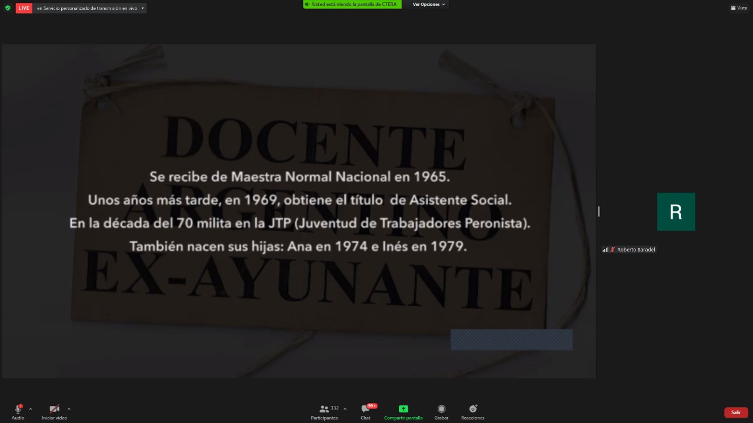Click the Vista layout button

739,8
